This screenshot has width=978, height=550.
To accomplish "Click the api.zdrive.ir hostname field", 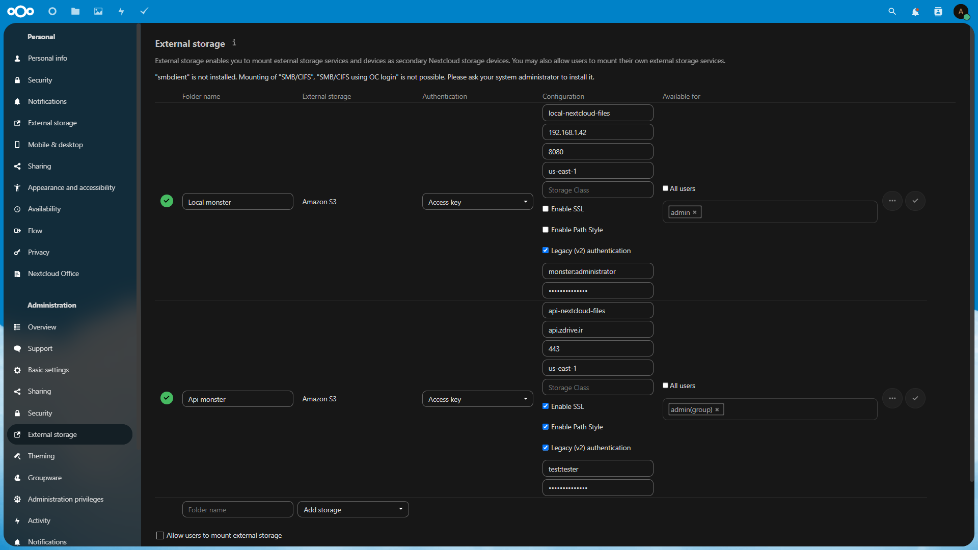I will [597, 329].
